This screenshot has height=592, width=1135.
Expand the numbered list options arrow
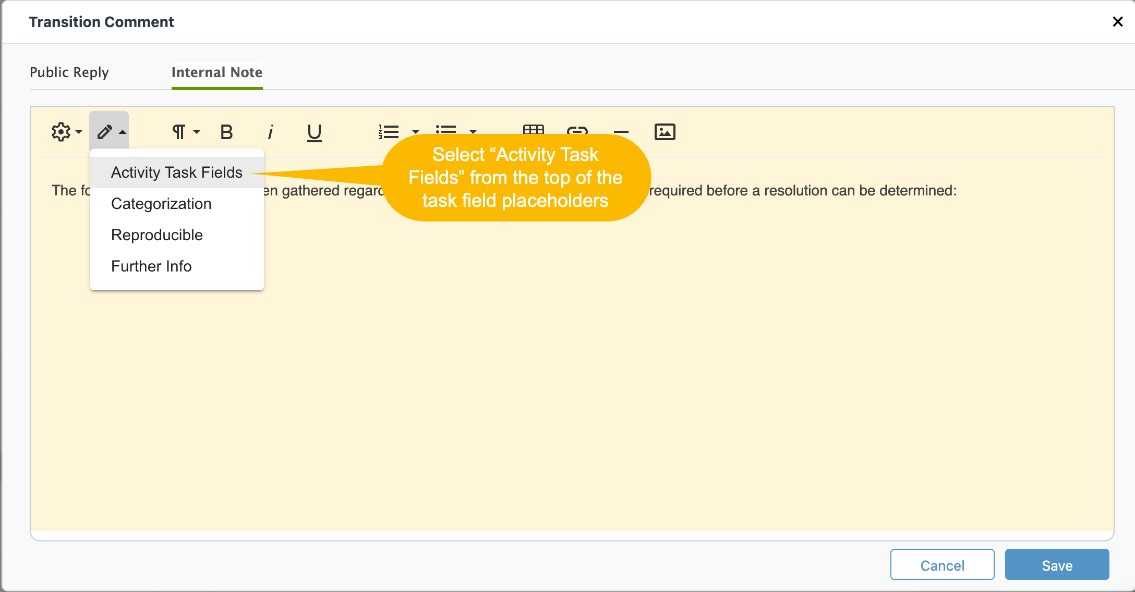416,131
